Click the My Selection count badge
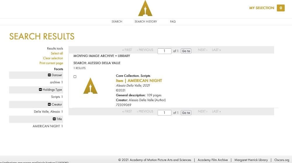This screenshot has height=163, width=292. (x=281, y=8)
